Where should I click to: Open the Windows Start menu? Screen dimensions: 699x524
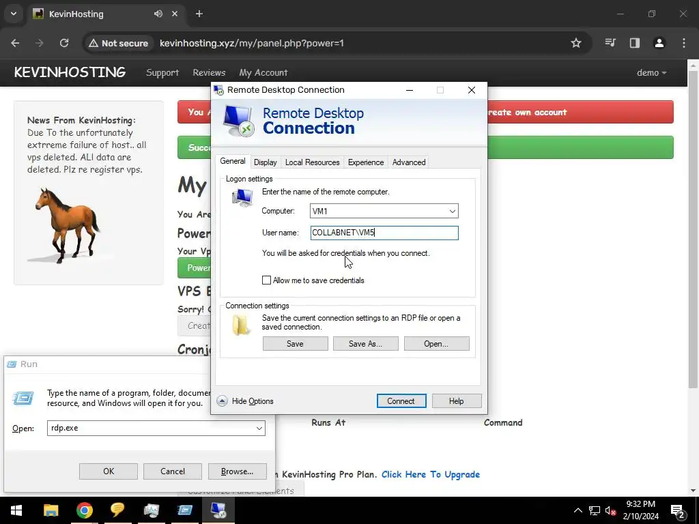coord(16,510)
